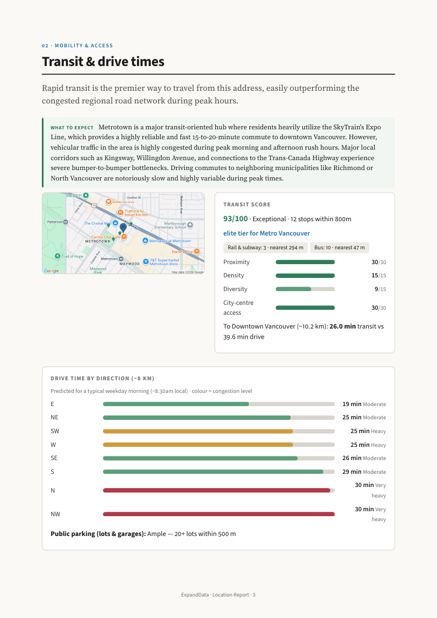Click the 15/15 Density score value

tap(379, 276)
